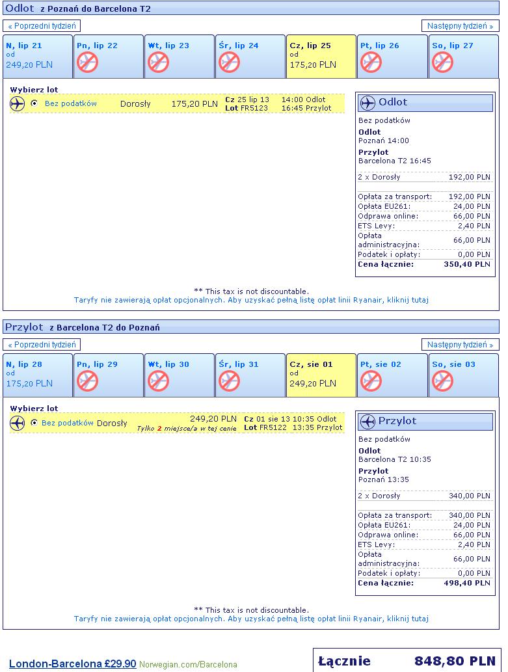
Task: Click the 2 x Dorosły 192,00 PLN row
Action: pyautogui.click(x=424, y=177)
